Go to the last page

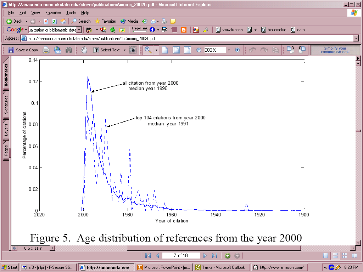pos(214,256)
